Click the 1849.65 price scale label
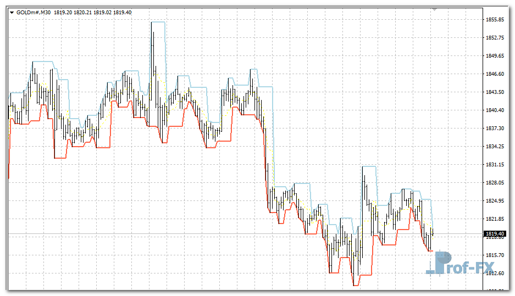Image resolution: width=515 pixels, height=296 pixels. 495,56
